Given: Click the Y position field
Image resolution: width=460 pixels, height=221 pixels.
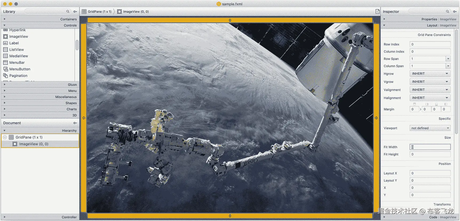Looking at the screenshot, I should tap(430, 195).
